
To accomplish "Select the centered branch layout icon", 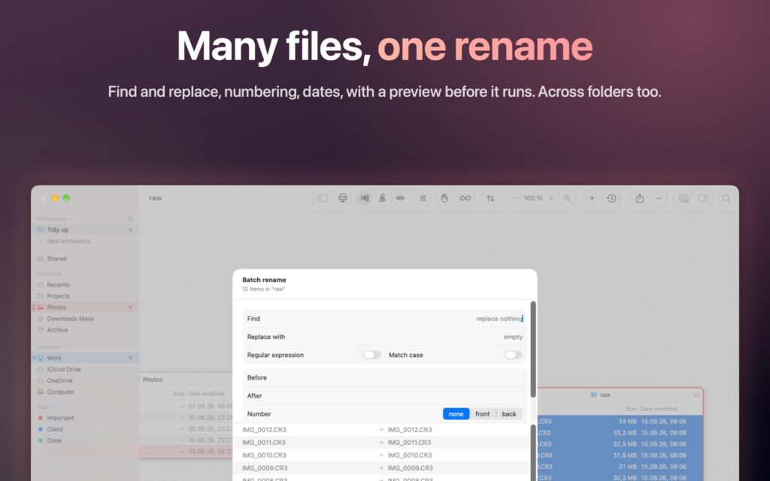I will (400, 198).
